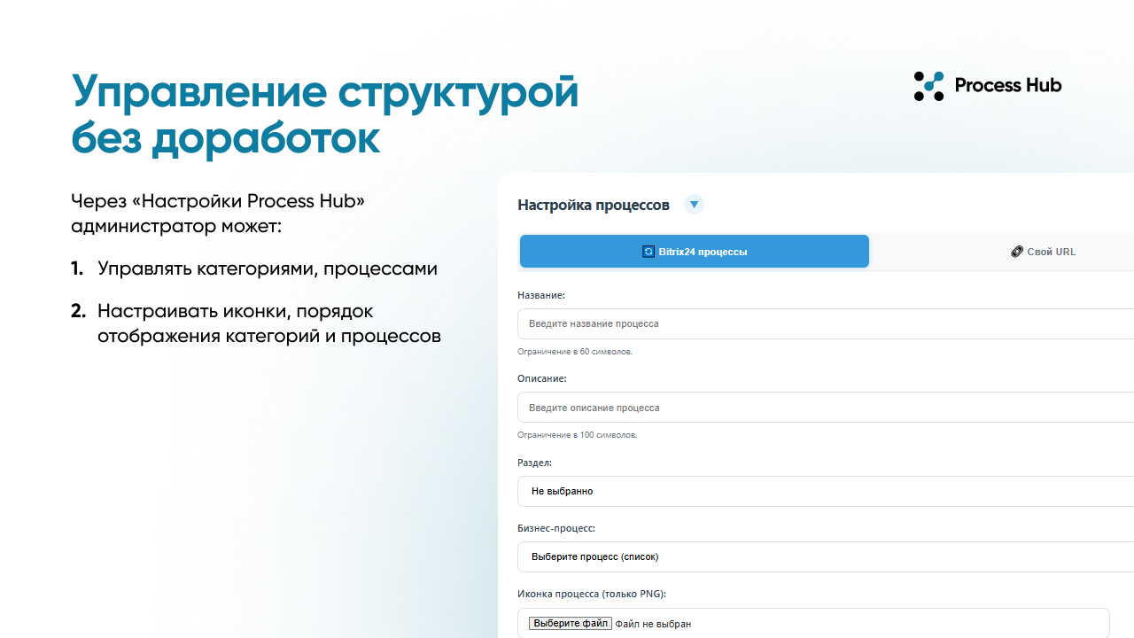Click the Ограничение в 60 символов hint
Viewport: 1134px width, 638px height.
click(x=575, y=352)
